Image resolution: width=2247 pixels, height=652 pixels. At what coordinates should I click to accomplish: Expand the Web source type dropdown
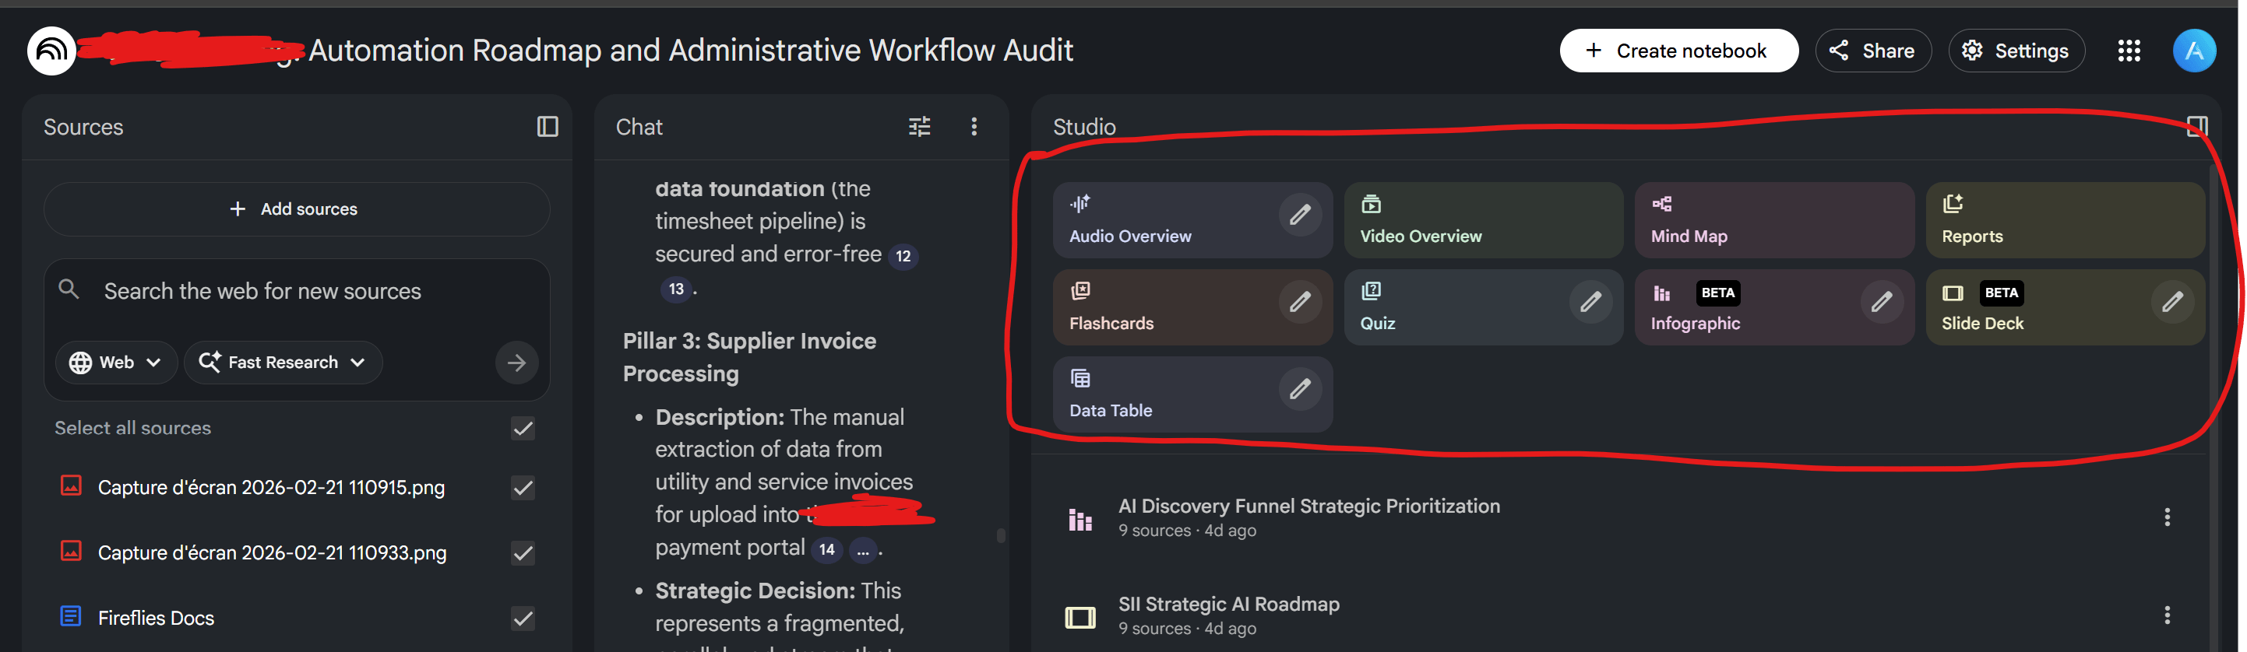116,363
